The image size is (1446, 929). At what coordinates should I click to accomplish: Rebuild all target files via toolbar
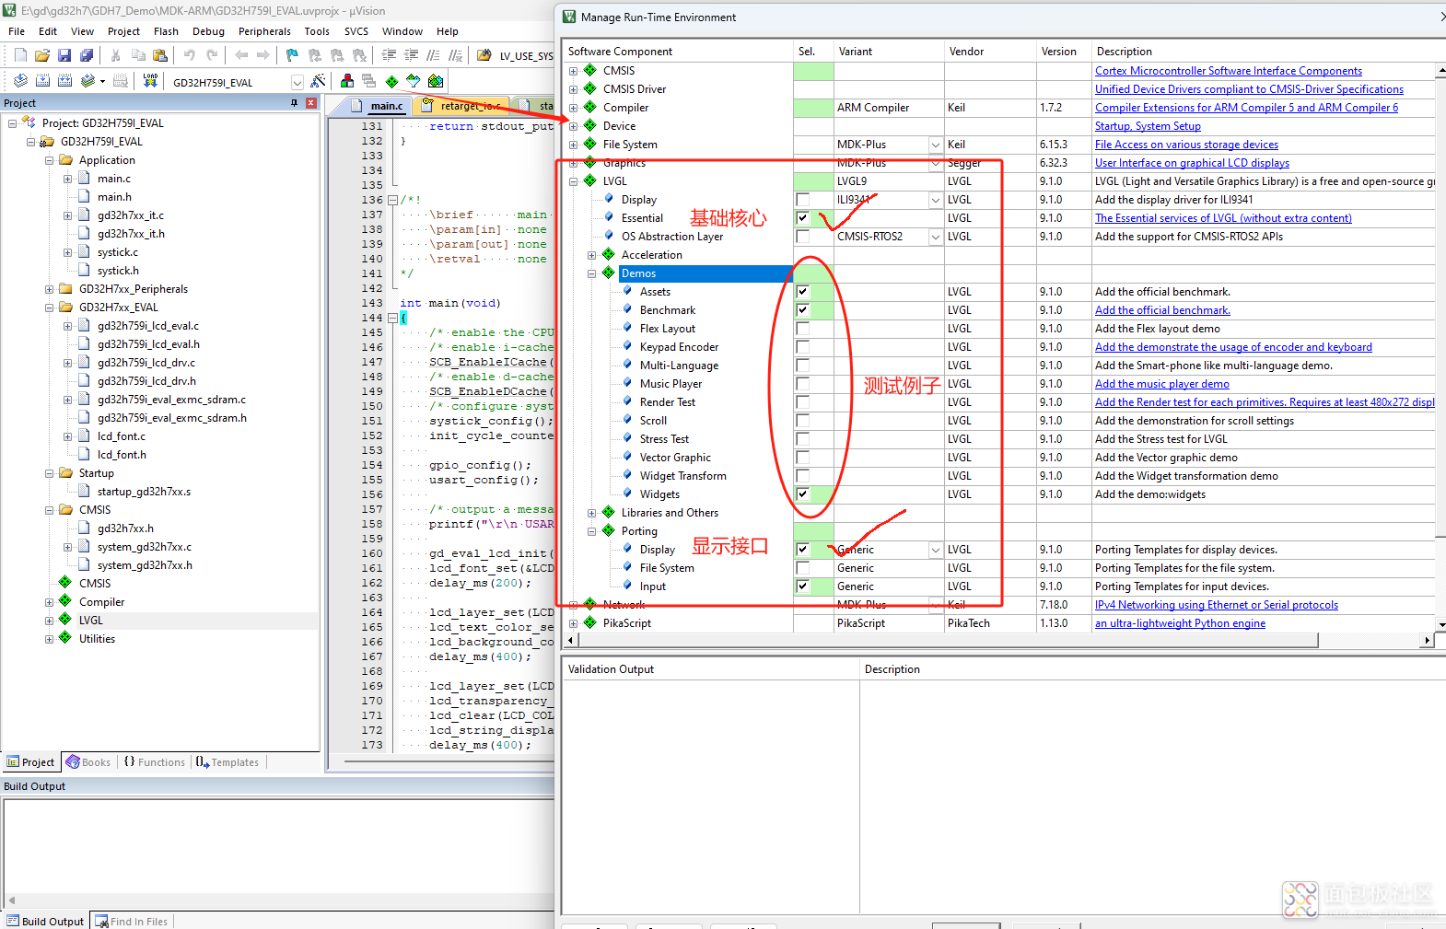pyautogui.click(x=64, y=81)
